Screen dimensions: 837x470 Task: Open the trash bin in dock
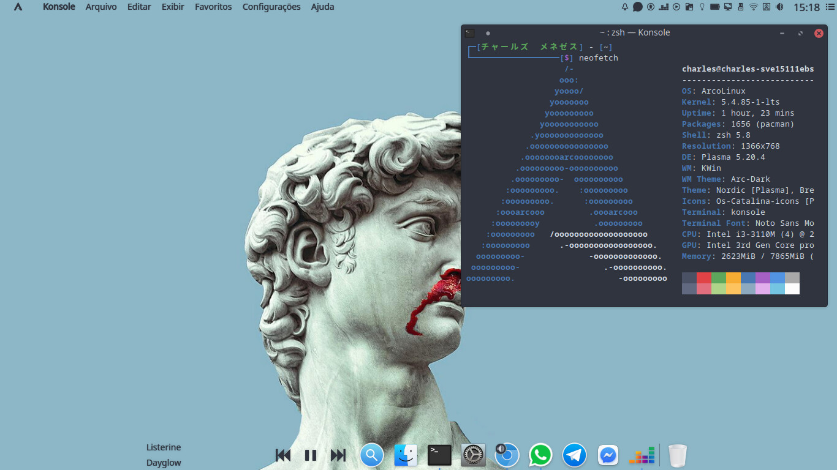point(677,455)
